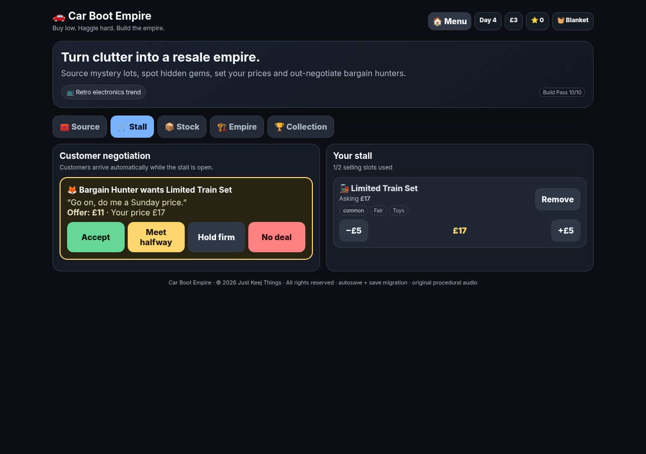Click the star reputation counter
The height and width of the screenshot is (454, 646).
pos(537,21)
